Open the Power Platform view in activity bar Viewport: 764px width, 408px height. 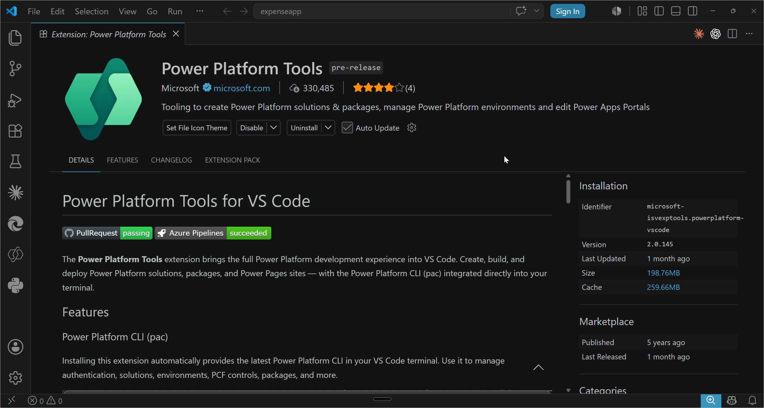click(x=15, y=254)
